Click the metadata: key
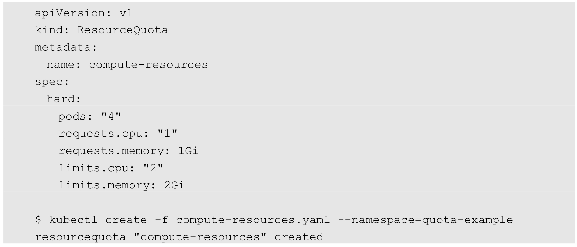This screenshot has height=247, width=577. [x=66, y=47]
